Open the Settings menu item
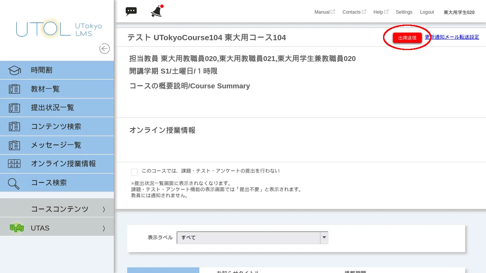This screenshot has height=273, width=486. click(x=404, y=12)
